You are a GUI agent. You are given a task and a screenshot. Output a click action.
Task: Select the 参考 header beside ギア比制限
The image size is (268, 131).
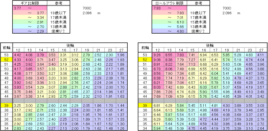(x=58, y=3)
